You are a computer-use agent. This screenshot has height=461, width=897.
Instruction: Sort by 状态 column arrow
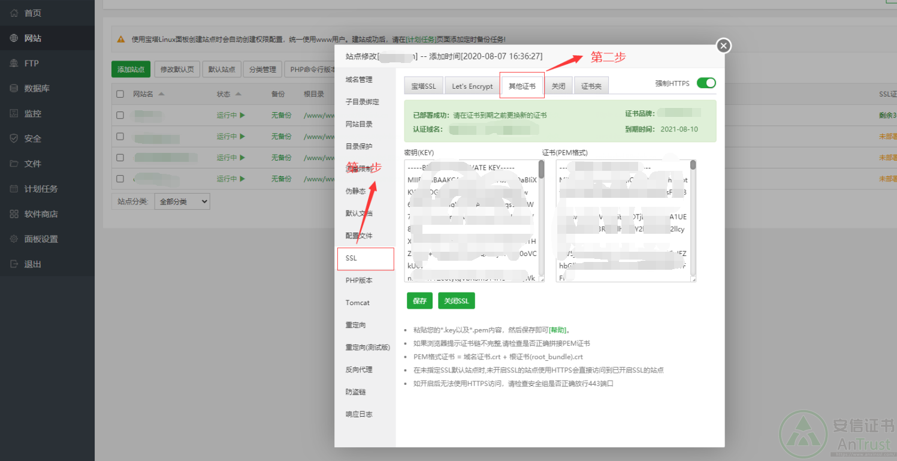coord(238,94)
